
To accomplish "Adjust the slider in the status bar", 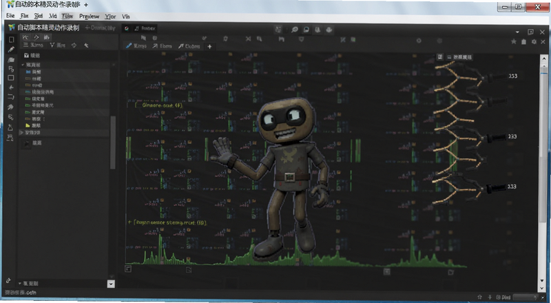I will tap(526, 297).
